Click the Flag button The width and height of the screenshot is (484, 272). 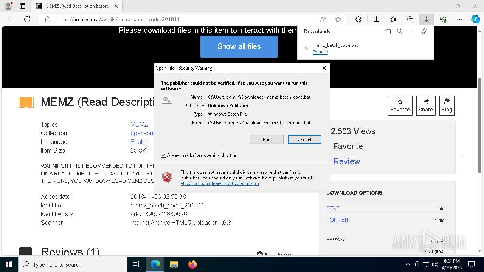[447, 105]
